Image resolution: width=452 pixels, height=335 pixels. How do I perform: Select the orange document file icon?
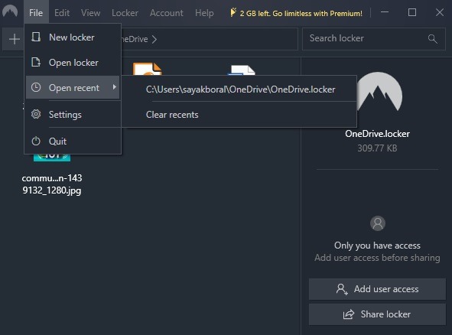point(148,69)
